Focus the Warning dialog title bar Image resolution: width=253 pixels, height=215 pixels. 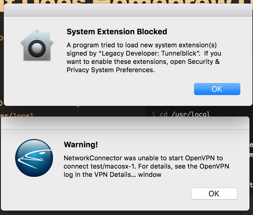pos(125,123)
